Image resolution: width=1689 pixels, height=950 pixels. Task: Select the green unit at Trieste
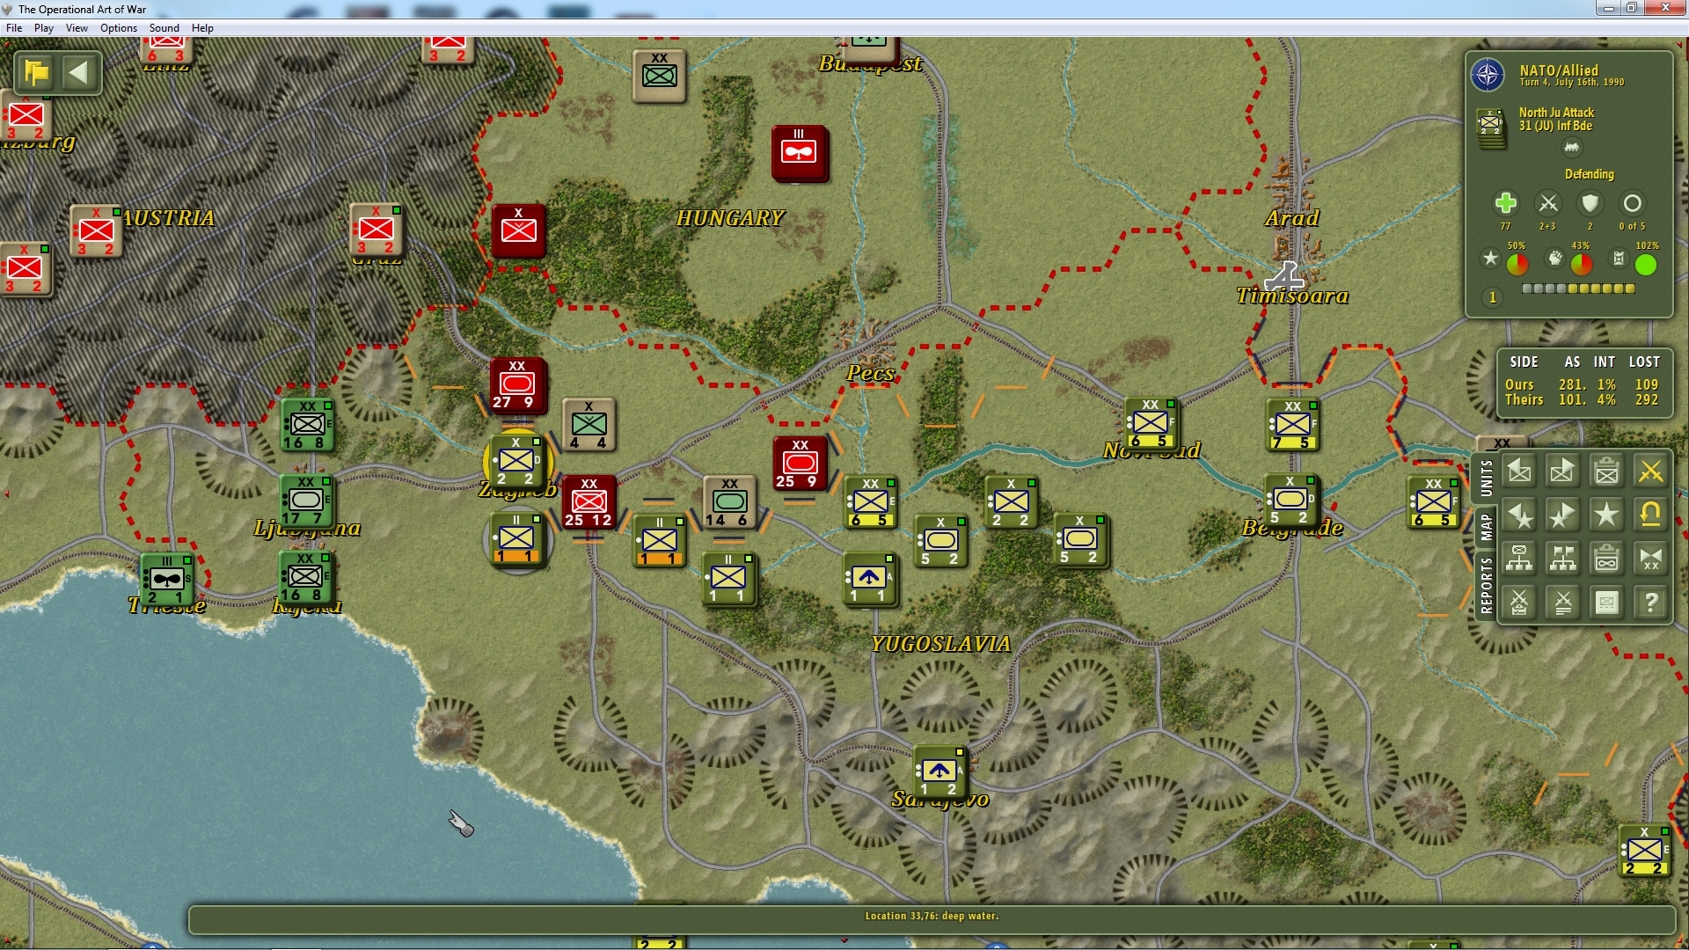[166, 579]
